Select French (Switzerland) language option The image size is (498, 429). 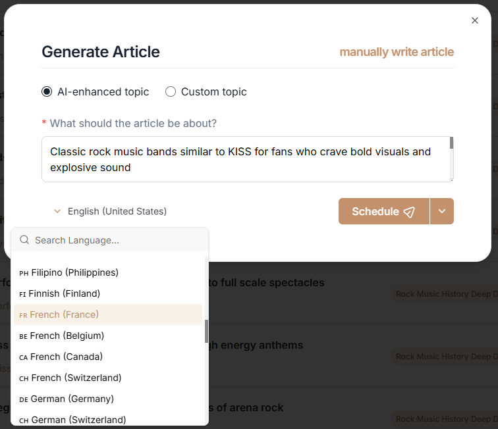click(x=108, y=378)
